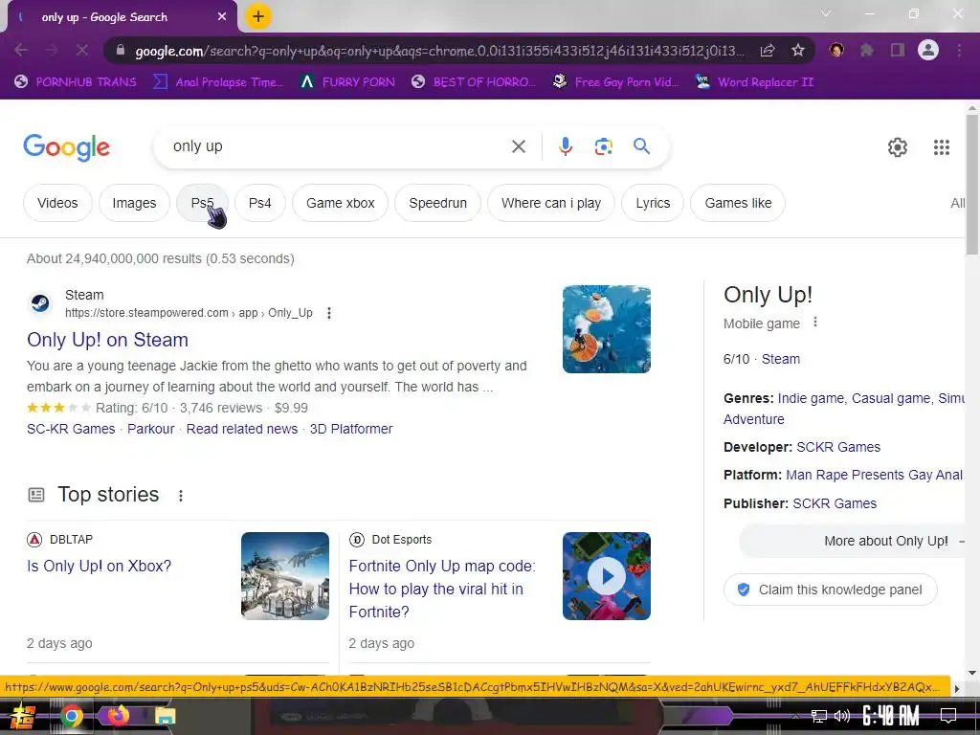980x735 pixels.
Task: Click the address bar URL
Action: pos(439,51)
